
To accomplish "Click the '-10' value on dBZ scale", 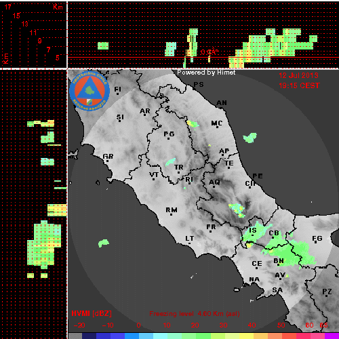I will tap(108, 325).
